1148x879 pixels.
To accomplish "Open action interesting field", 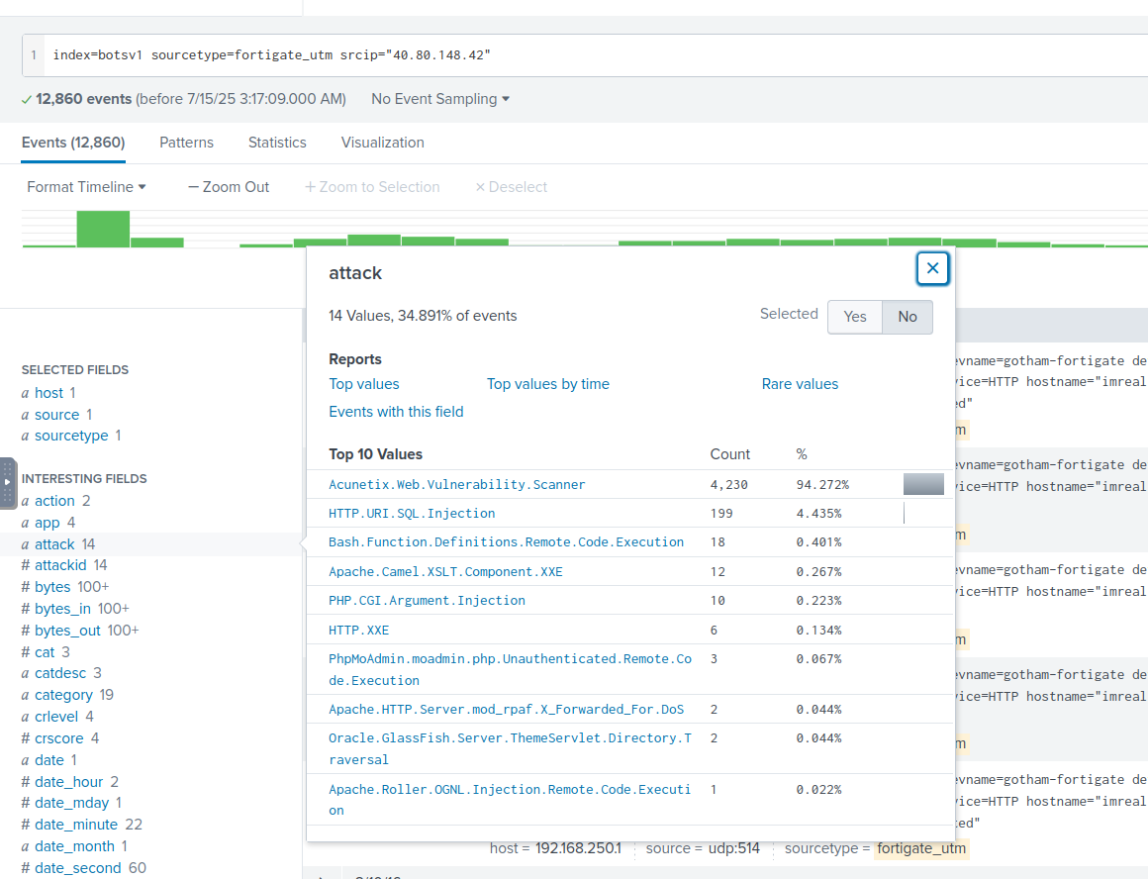I will pyautogui.click(x=54, y=500).
